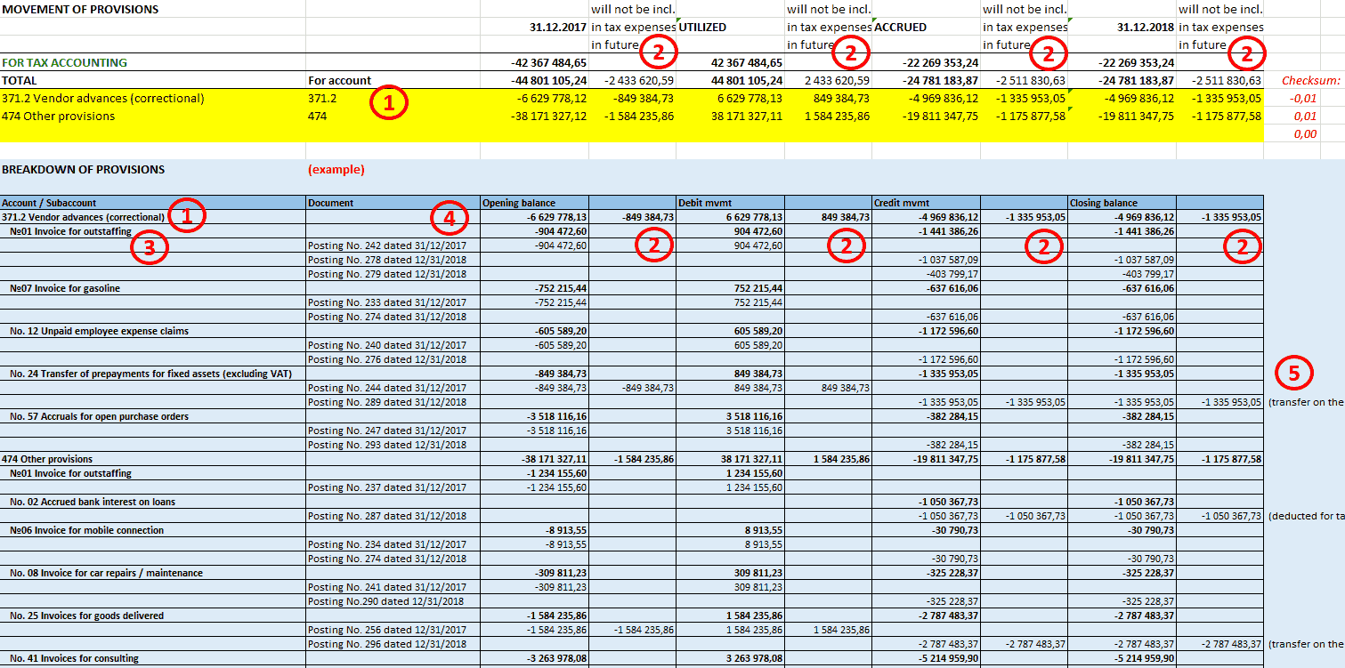Select No. 02 Accrued bank interest on loans
1345x668 pixels.
point(93,502)
